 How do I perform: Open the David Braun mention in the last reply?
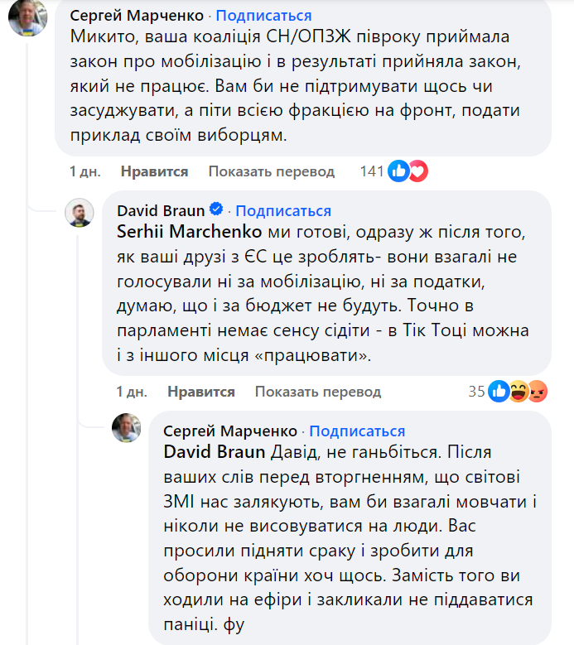click(215, 453)
